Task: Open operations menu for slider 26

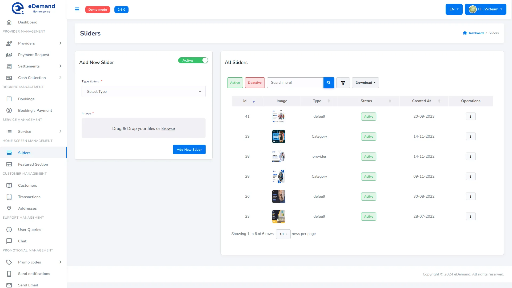Action: [x=471, y=196]
